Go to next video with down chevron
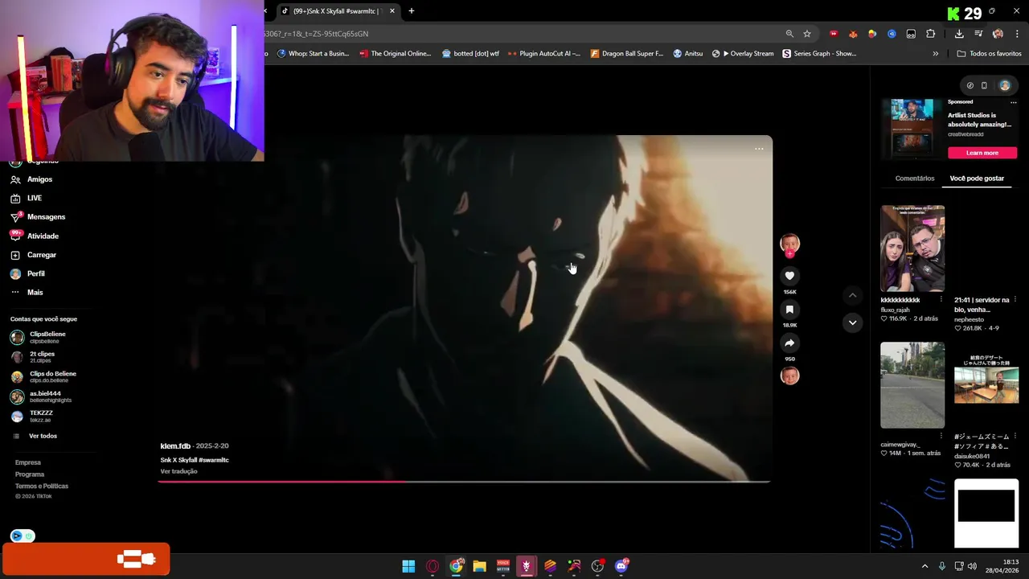This screenshot has width=1029, height=579. (852, 322)
